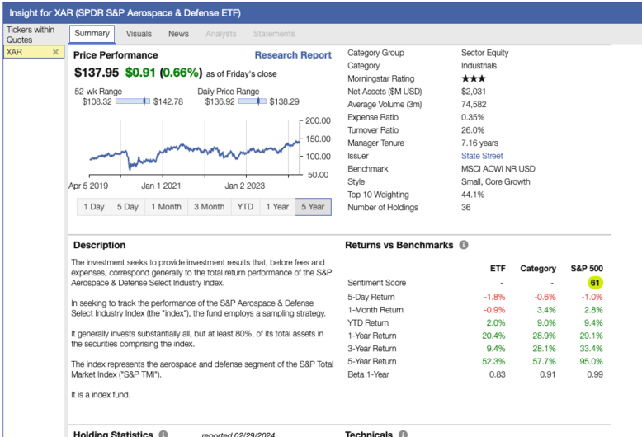Remove XAR ticker with its X icon
Viewport: 642px width, 437px height.
(x=55, y=52)
